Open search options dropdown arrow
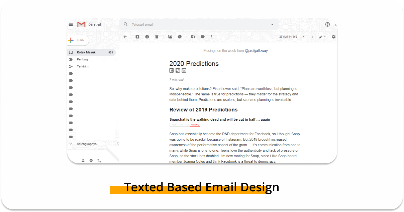The width and height of the screenshot is (404, 212). tap(272, 24)
